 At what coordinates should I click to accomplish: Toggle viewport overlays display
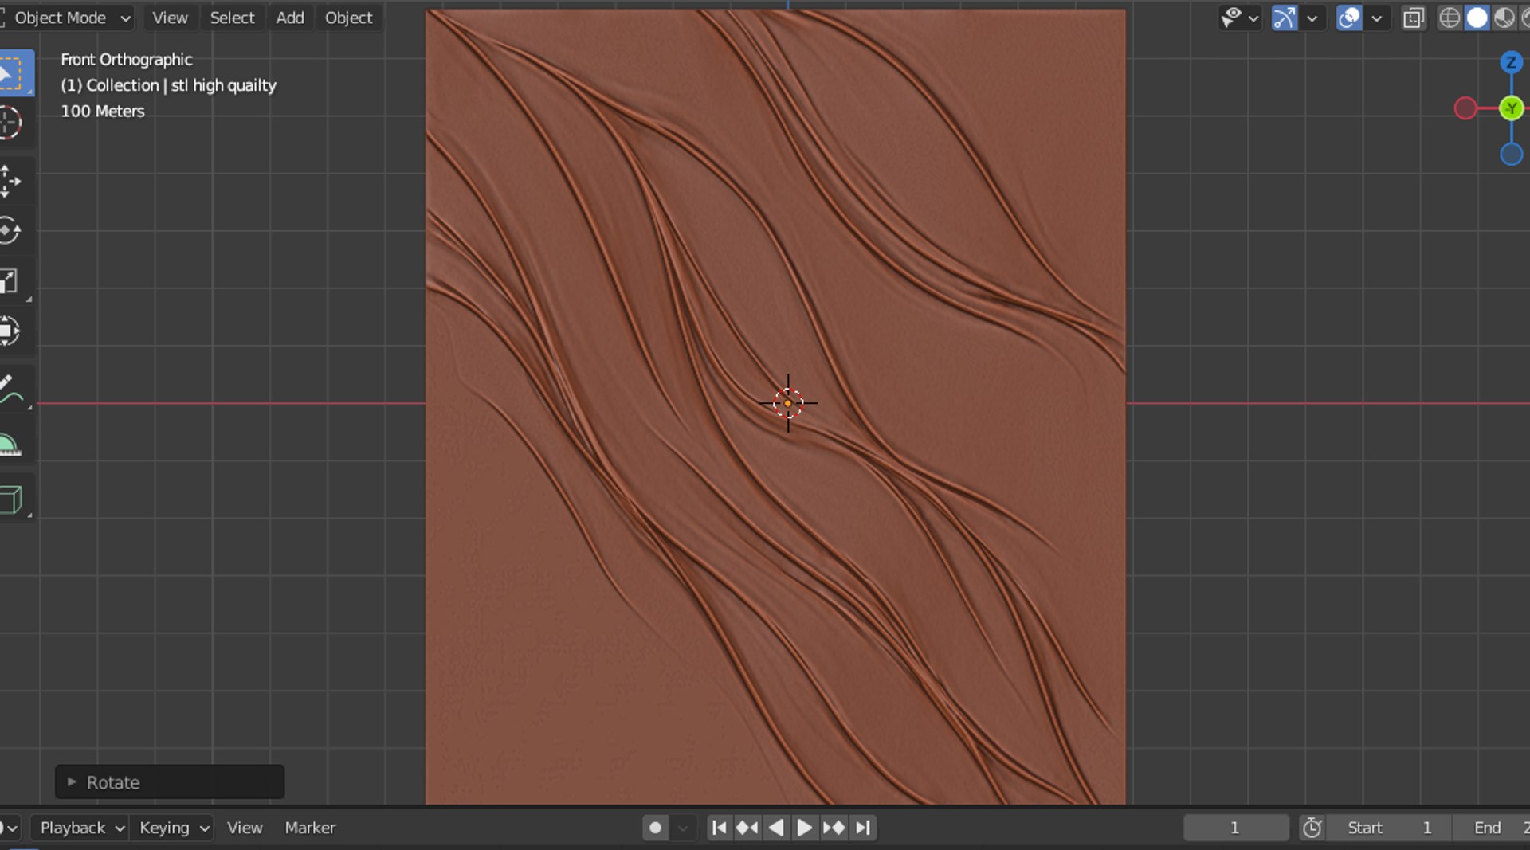tap(1349, 18)
